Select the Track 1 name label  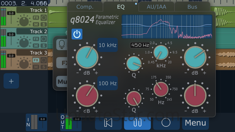pos(32,10)
